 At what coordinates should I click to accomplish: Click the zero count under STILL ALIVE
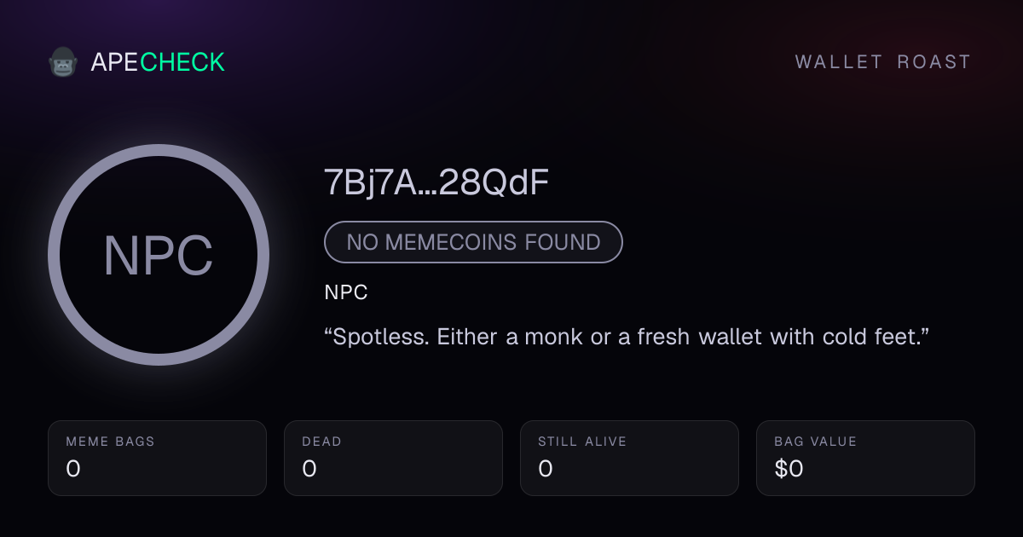pos(546,469)
